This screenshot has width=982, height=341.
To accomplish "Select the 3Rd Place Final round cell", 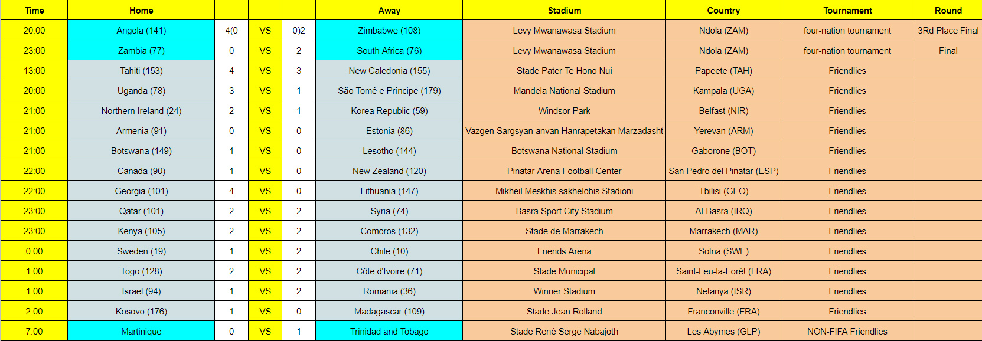I will click(948, 31).
